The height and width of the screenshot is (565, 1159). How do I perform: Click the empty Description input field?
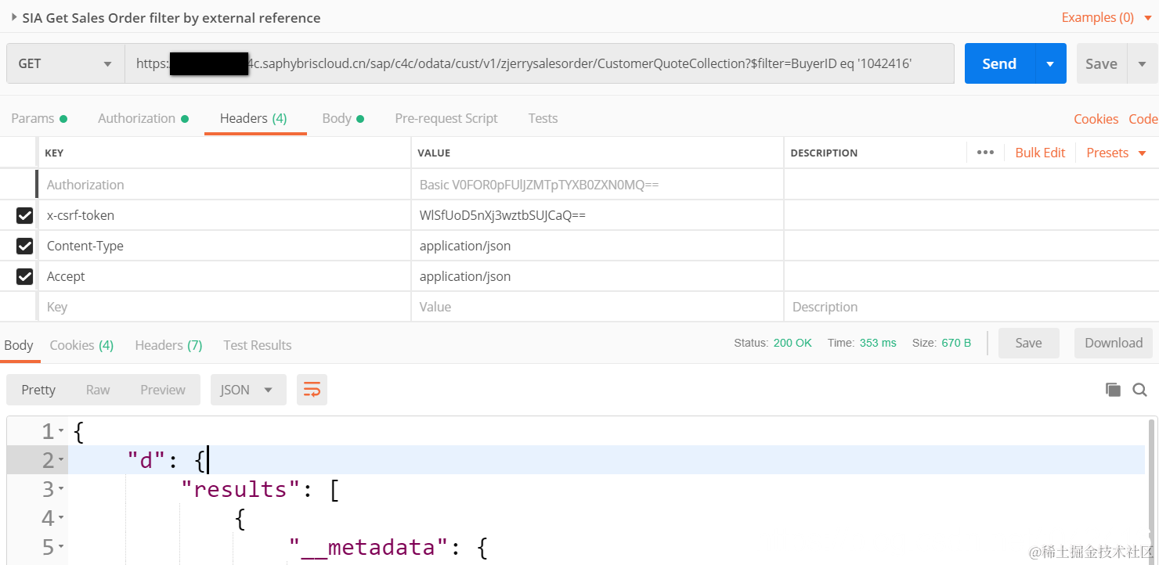[x=971, y=307]
